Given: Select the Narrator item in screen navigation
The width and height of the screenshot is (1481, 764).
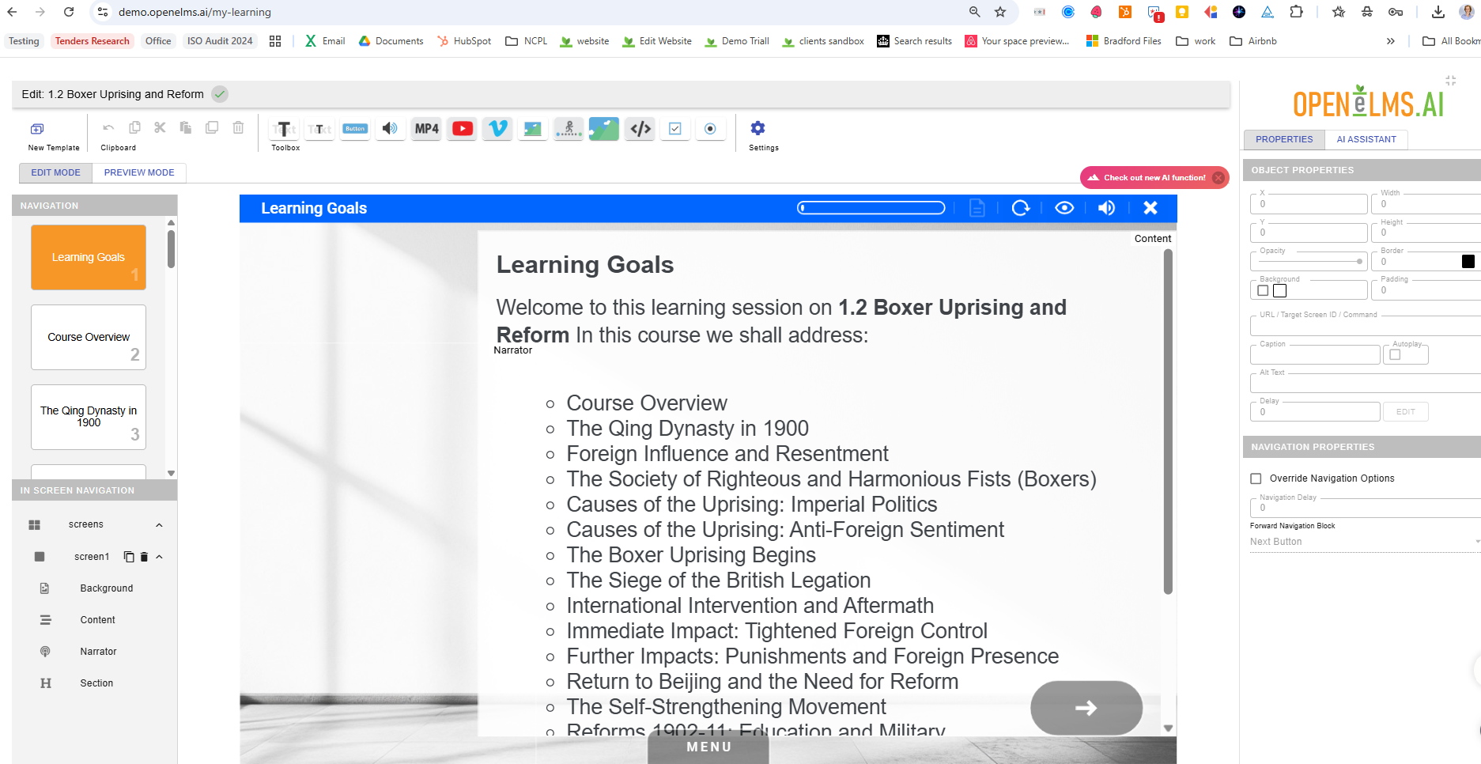Looking at the screenshot, I should (98, 652).
